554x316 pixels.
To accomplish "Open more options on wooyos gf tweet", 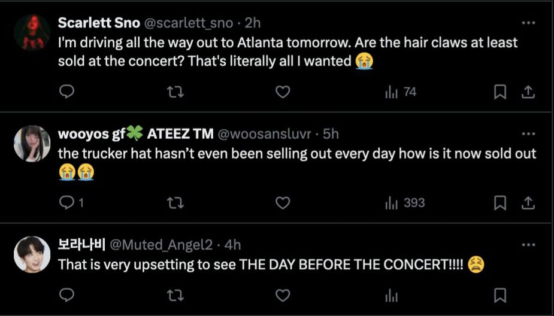I will pos(528,134).
